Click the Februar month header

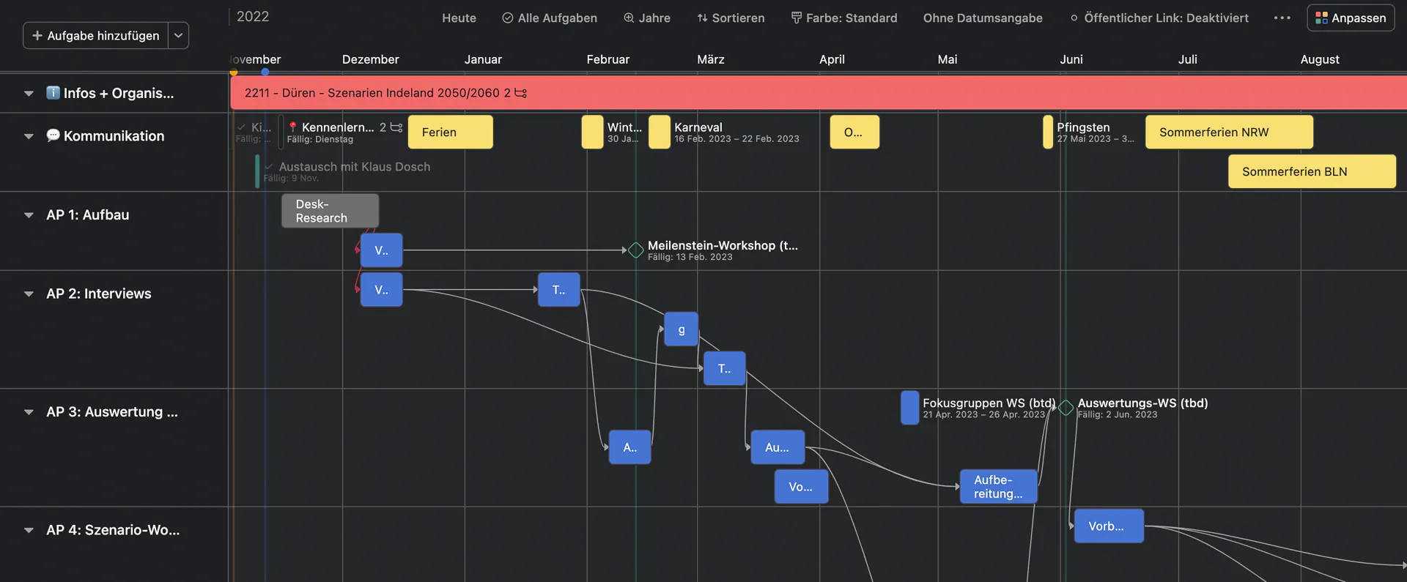(608, 59)
